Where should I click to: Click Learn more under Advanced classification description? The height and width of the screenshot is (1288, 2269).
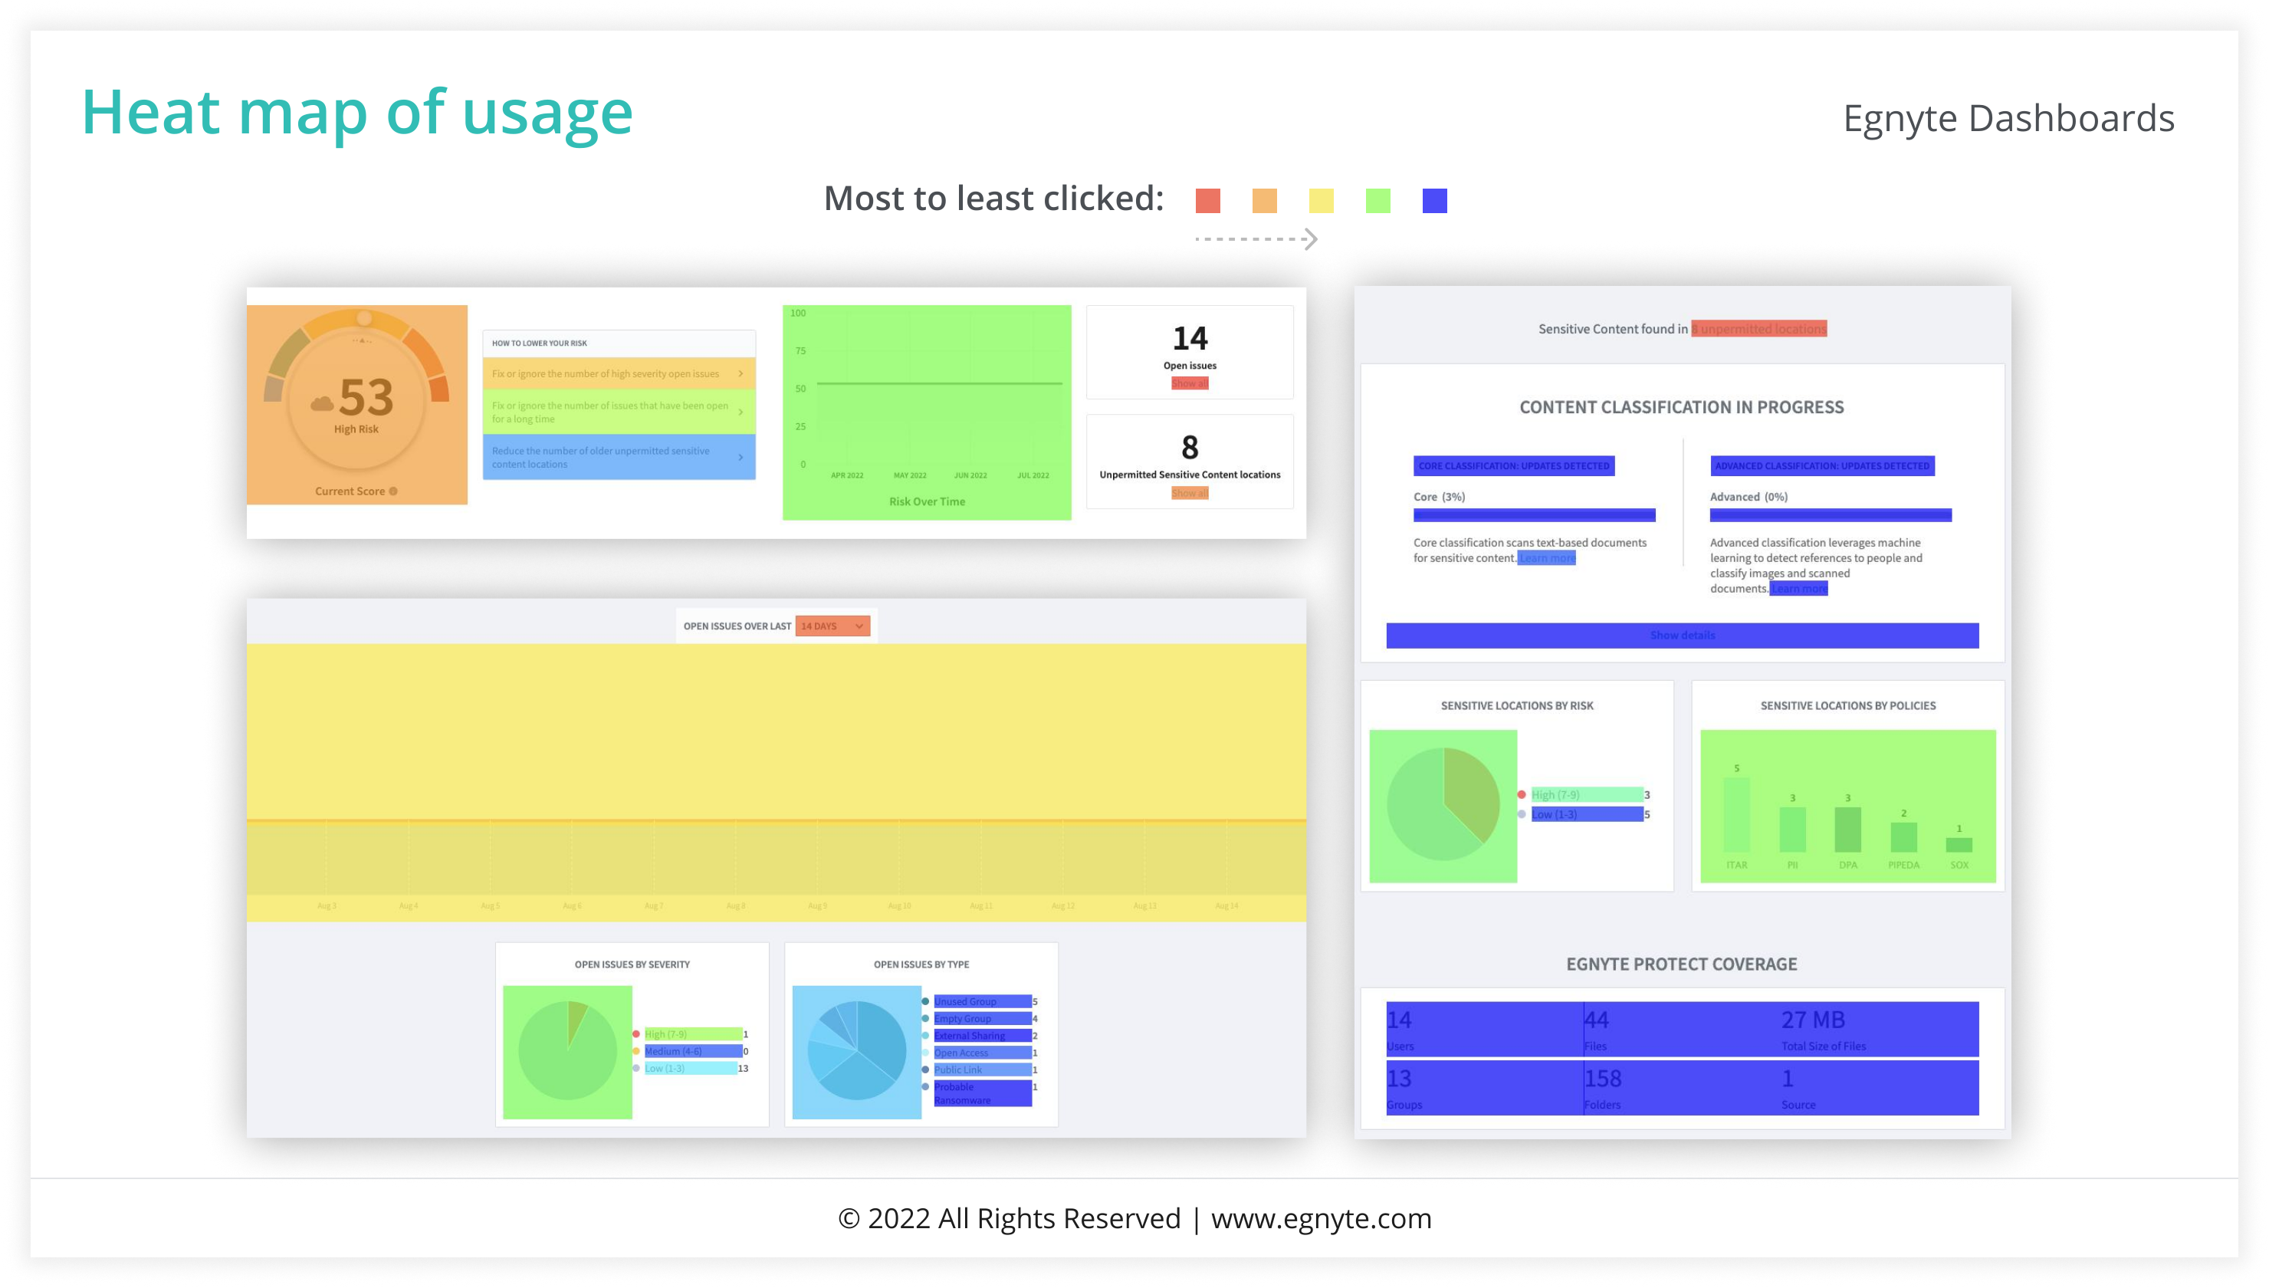[1798, 588]
